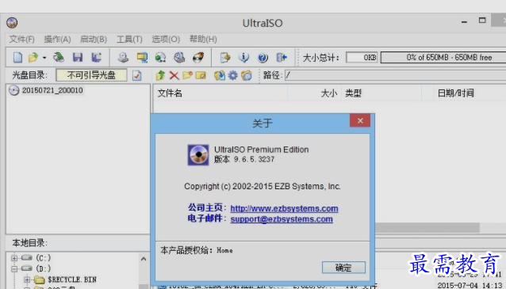Open an image with the folder icon
This screenshot has width=506, height=289.
(33, 58)
